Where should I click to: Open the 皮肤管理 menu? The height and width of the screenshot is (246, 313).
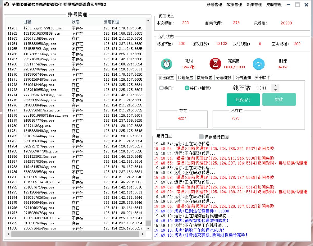coord(274,5)
